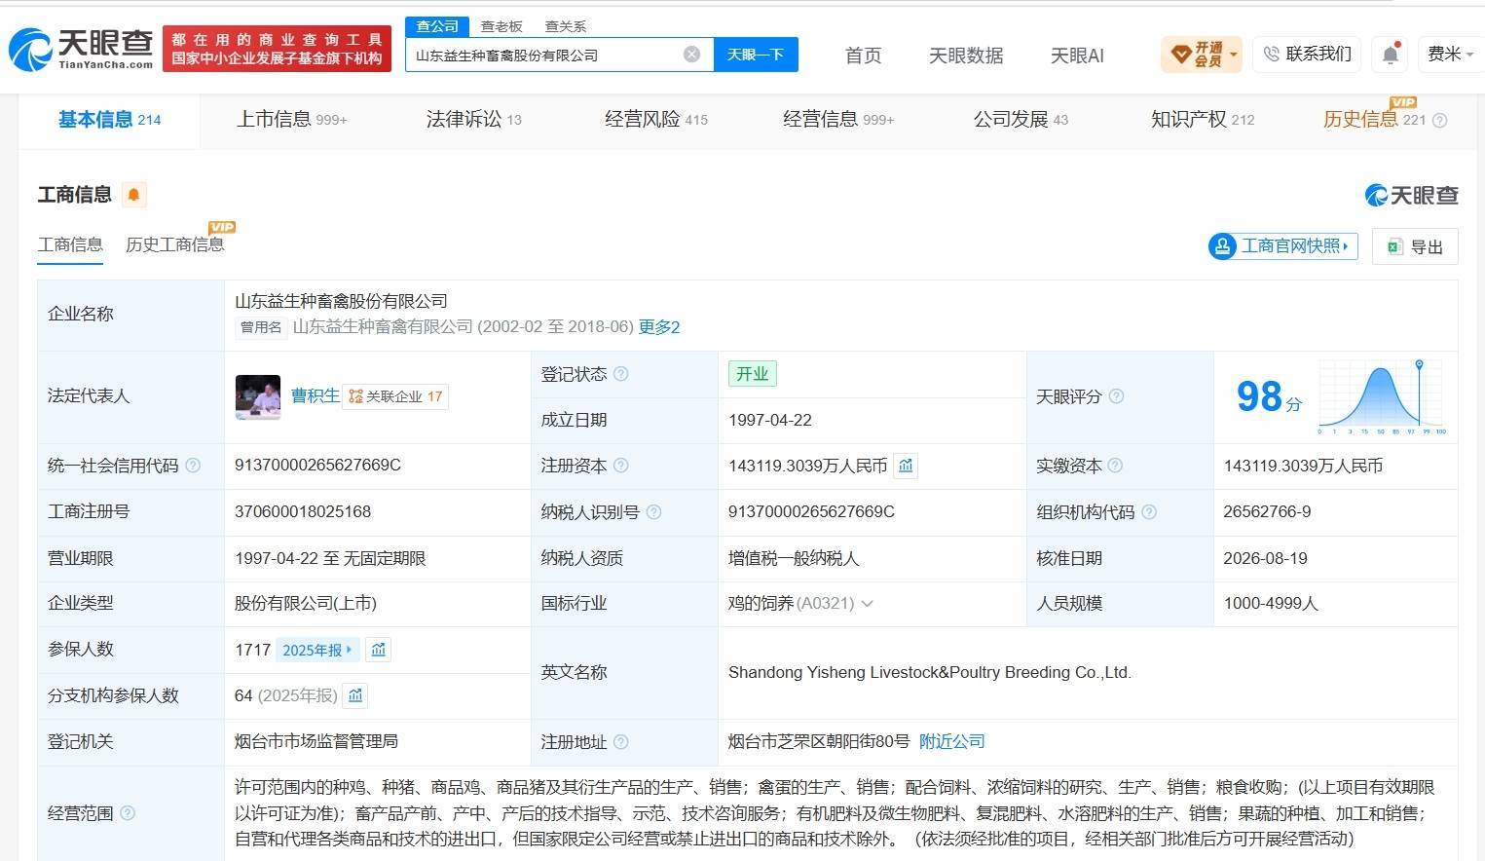Open the 2025年报 insured count tag
1485x861 pixels.
point(318,650)
